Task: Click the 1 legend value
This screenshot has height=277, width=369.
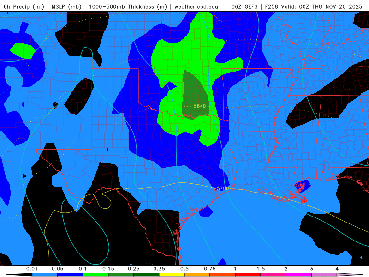Action: (235, 269)
